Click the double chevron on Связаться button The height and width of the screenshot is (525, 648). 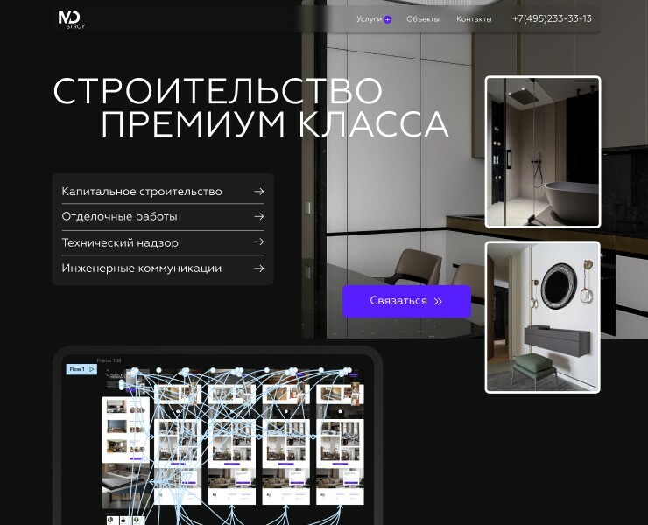438,301
